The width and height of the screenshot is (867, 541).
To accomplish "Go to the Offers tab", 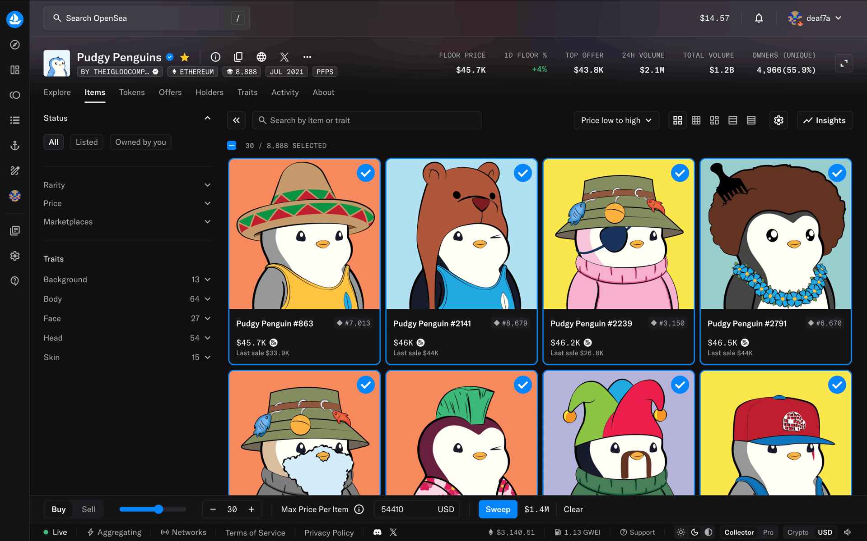I will point(170,92).
